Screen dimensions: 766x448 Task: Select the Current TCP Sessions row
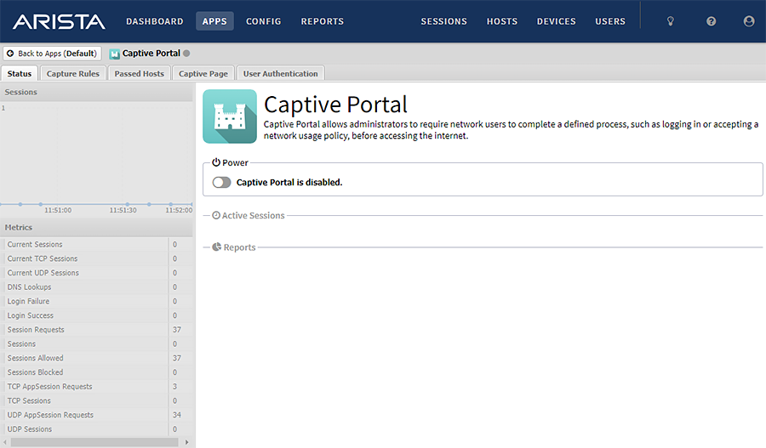pos(96,258)
